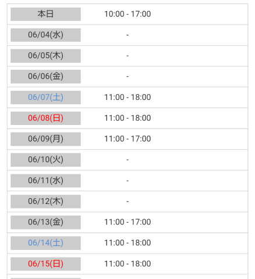Select the 06/11(水) date cell
The image size is (255, 279).
pos(45,181)
